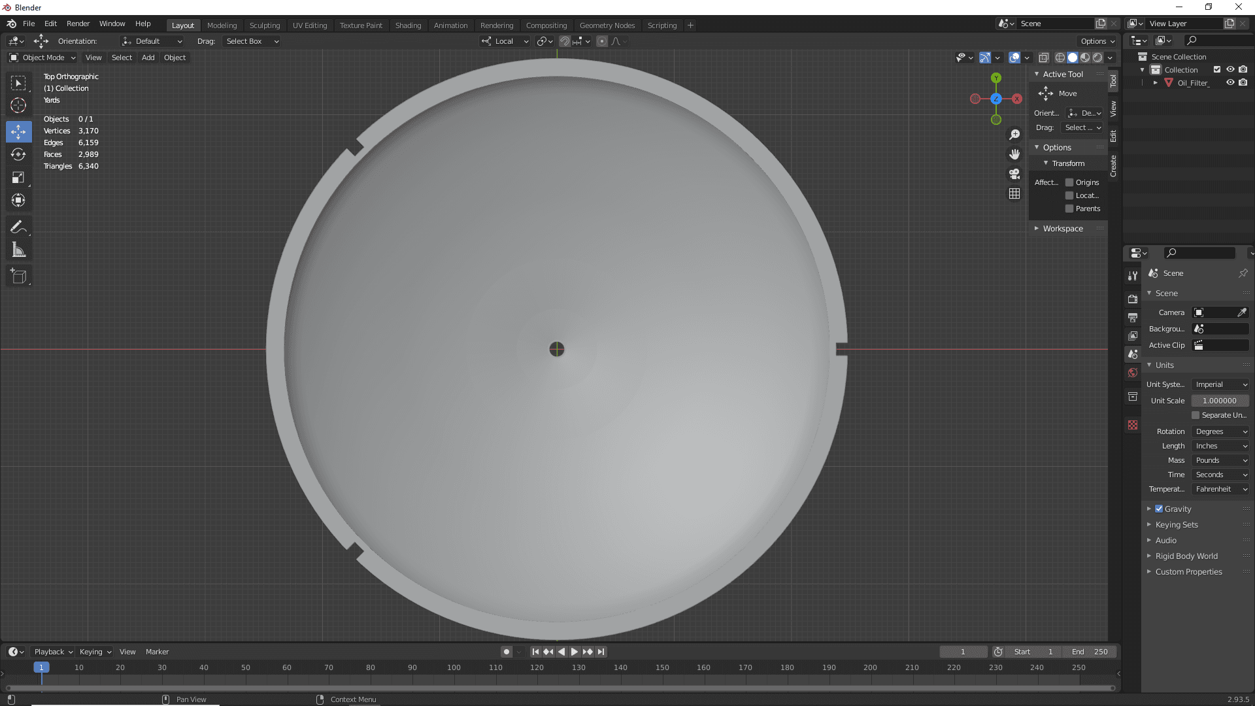
Task: Activate the Scale tool
Action: pyautogui.click(x=18, y=177)
